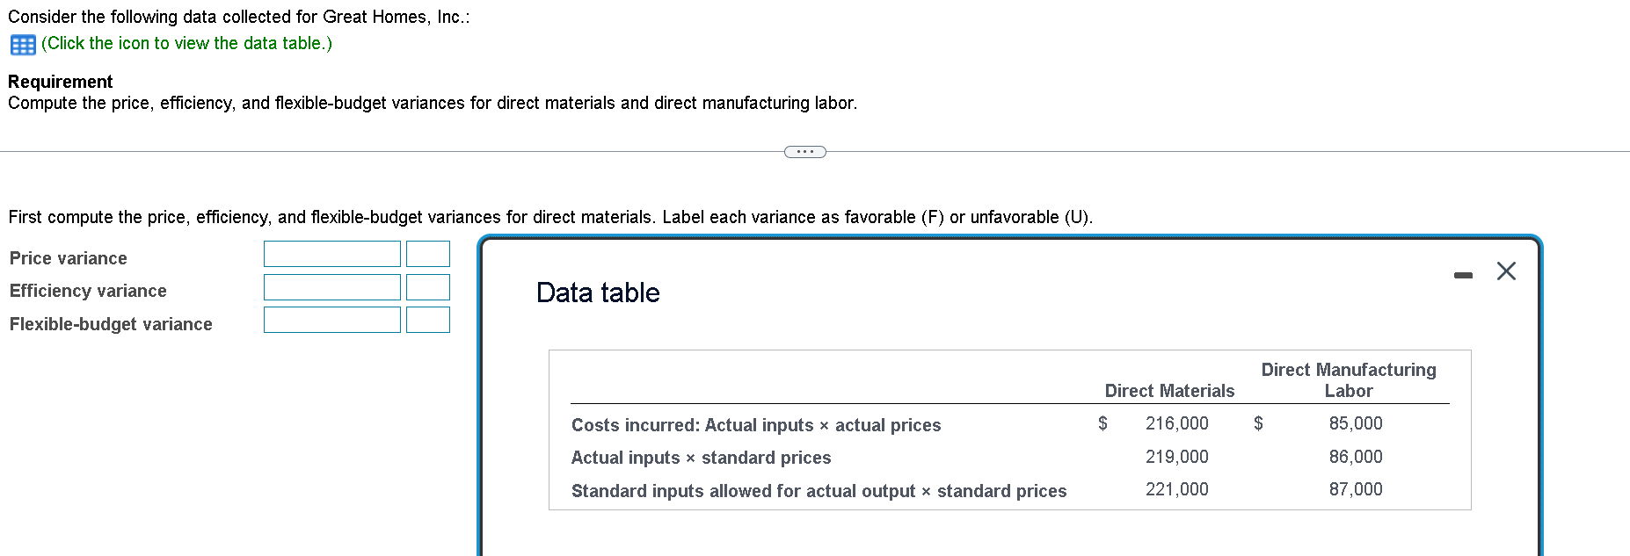
Task: Open the F/U selector beside Flexible-budget variance
Action: click(427, 320)
